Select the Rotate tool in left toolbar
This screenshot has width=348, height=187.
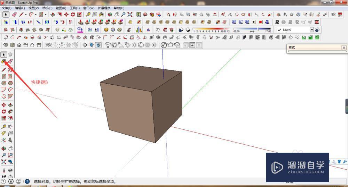pyautogui.click(x=4, y=111)
